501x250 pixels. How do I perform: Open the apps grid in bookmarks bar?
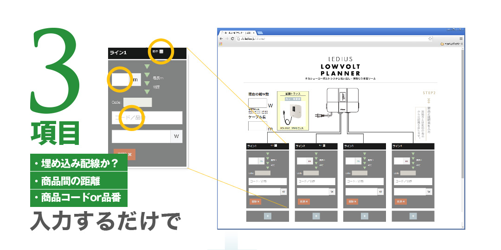pyautogui.click(x=220, y=44)
